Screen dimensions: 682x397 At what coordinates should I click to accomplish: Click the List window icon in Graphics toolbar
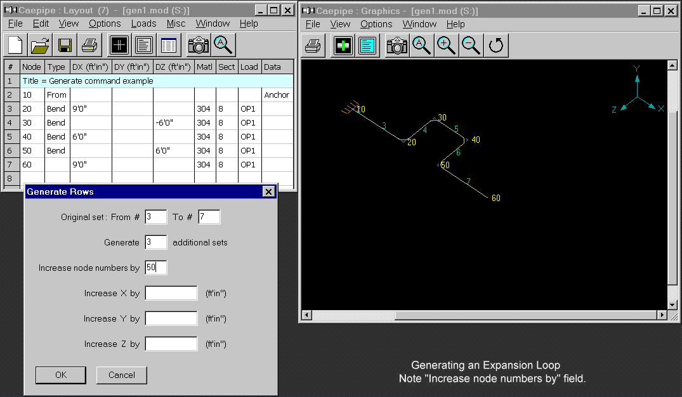367,46
